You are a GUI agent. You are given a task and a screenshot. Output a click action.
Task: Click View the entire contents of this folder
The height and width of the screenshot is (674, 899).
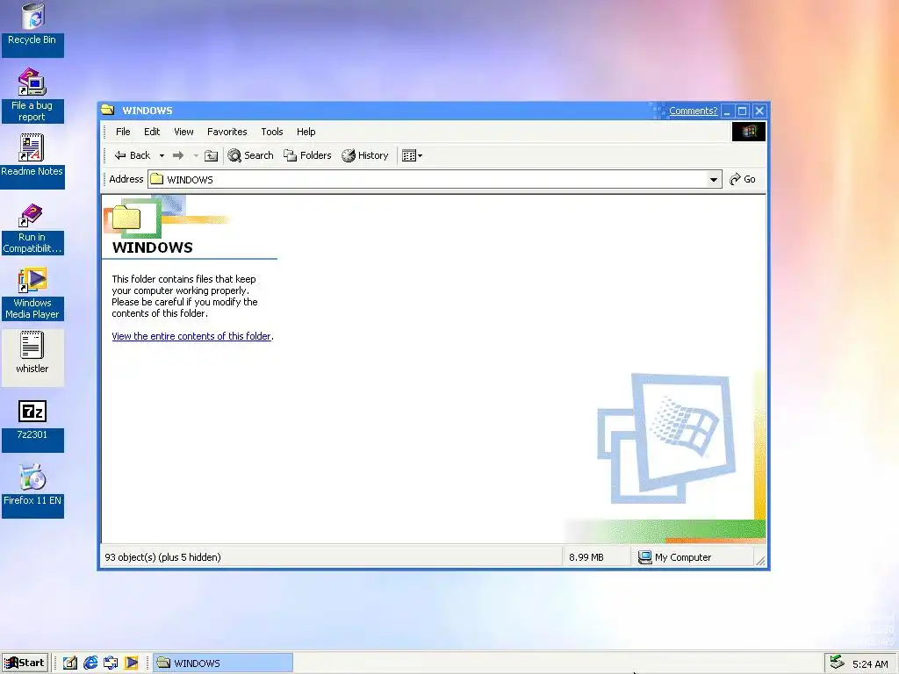pos(191,336)
